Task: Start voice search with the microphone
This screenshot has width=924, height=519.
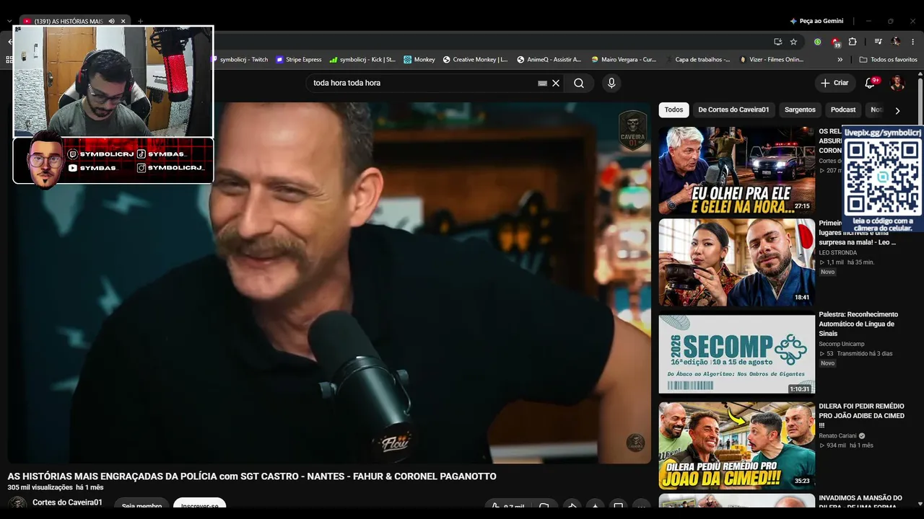Action: pyautogui.click(x=611, y=83)
